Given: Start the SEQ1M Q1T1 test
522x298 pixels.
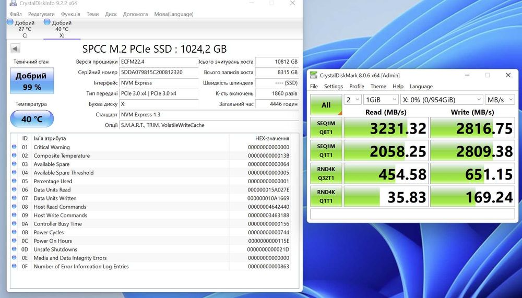Looking at the screenshot, I should (326, 150).
